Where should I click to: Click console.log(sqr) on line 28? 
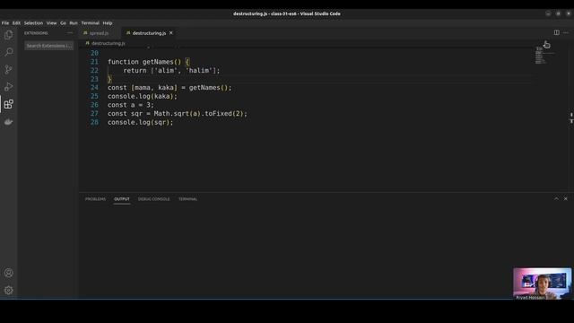(x=140, y=122)
